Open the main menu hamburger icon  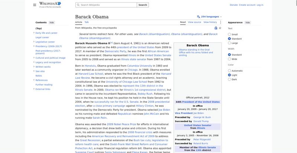(x=35, y=5)
